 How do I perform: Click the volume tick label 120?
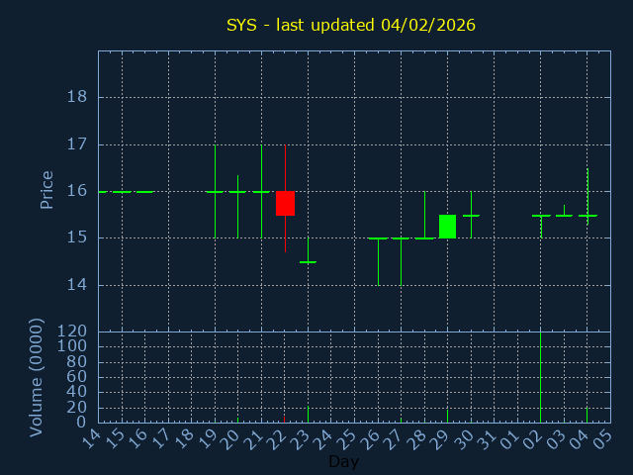point(71,332)
